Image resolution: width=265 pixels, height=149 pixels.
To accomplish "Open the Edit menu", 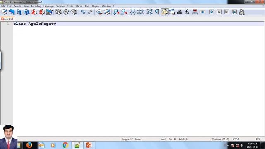I will coord(10,6).
